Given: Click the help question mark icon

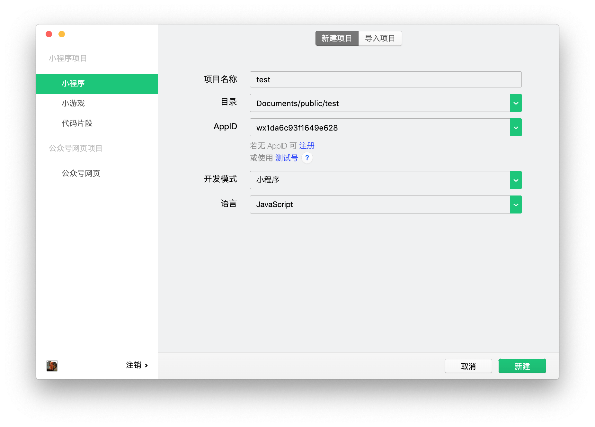Looking at the screenshot, I should point(307,158).
